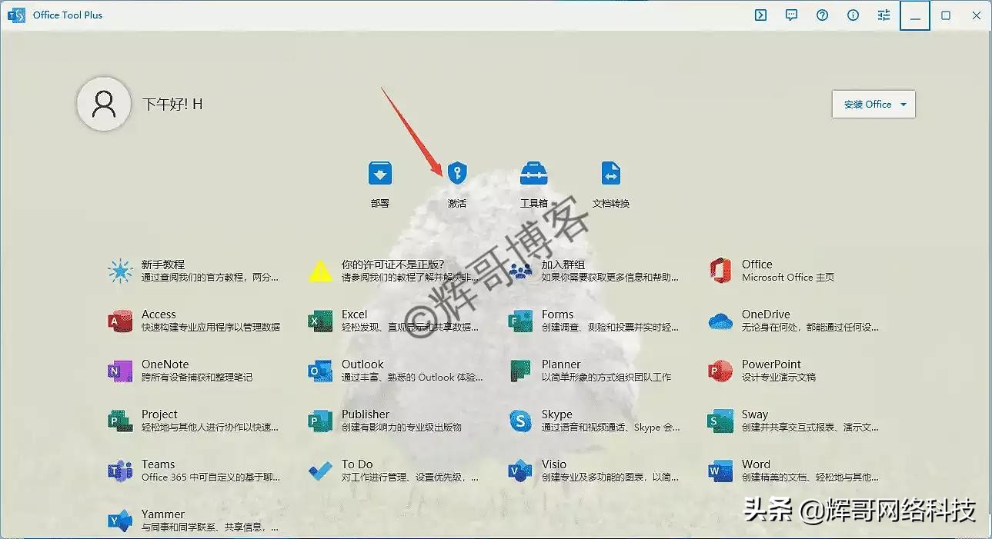Open the help question-mark icon
Screen dimensions: 992x539
pyautogui.click(x=822, y=15)
